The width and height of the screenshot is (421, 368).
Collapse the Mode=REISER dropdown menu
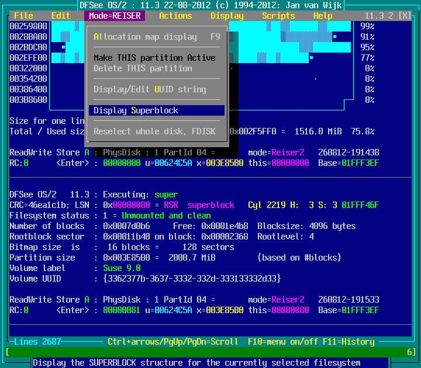pyautogui.click(x=115, y=16)
